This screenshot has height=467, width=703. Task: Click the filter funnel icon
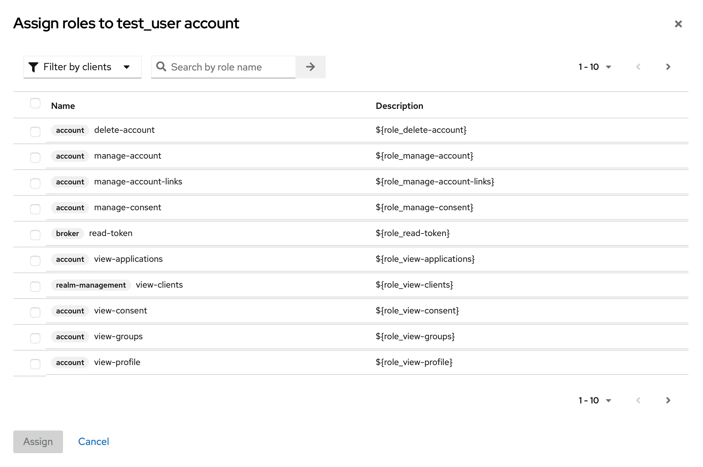33,67
